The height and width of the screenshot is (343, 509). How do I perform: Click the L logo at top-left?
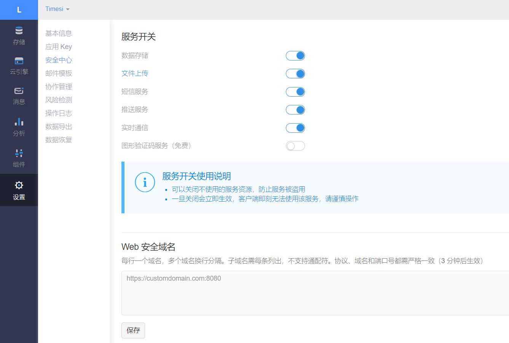[x=19, y=10]
